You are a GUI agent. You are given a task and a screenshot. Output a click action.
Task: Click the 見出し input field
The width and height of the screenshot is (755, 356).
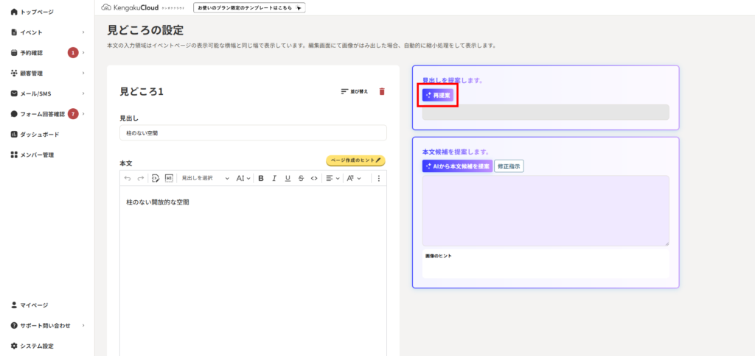pyautogui.click(x=253, y=132)
